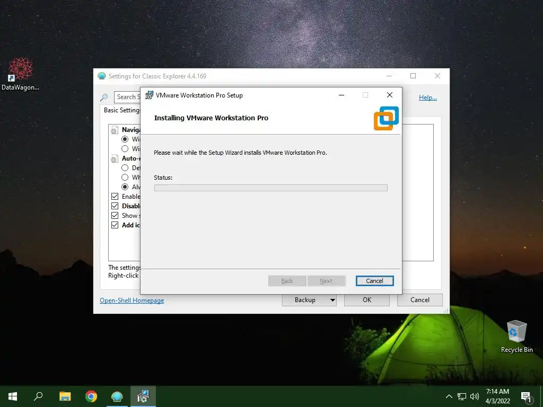Click the Search Settings input field
This screenshot has height=407, width=543.
[x=127, y=98]
